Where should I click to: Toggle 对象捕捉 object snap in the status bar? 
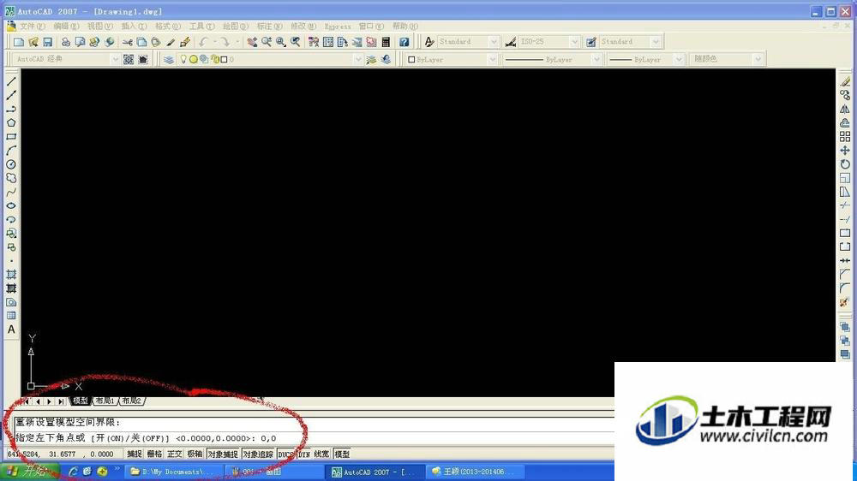tap(223, 454)
